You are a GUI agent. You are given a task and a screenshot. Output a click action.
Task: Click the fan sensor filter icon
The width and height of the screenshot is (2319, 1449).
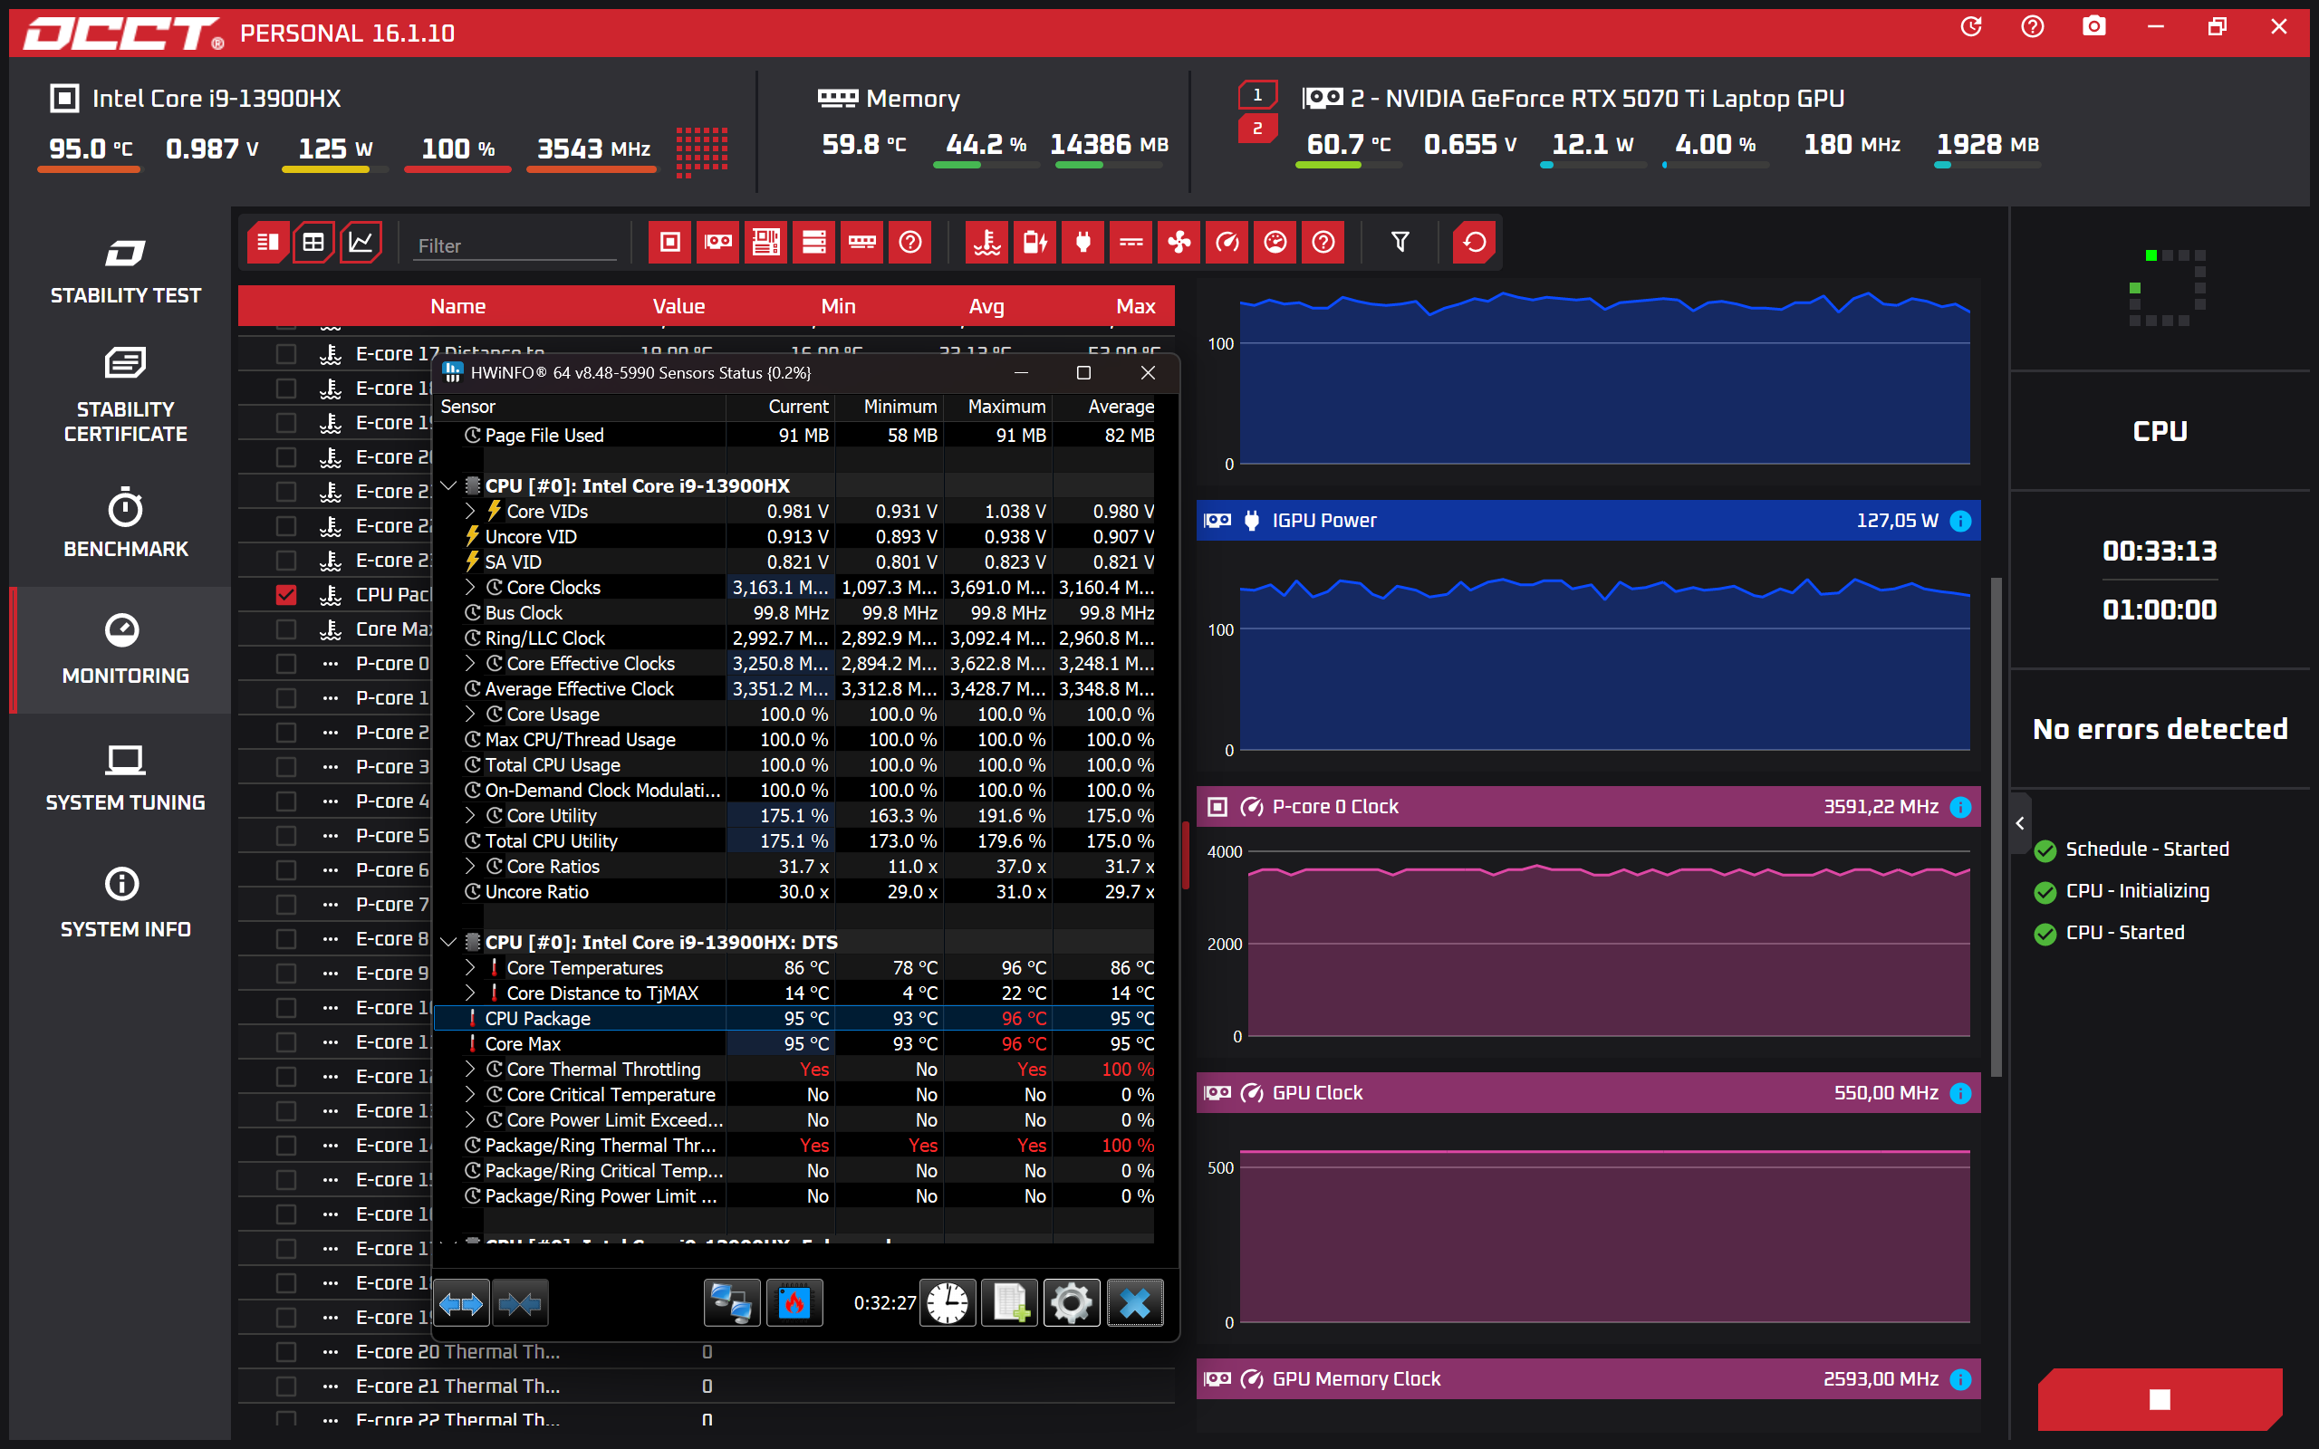[x=1179, y=243]
